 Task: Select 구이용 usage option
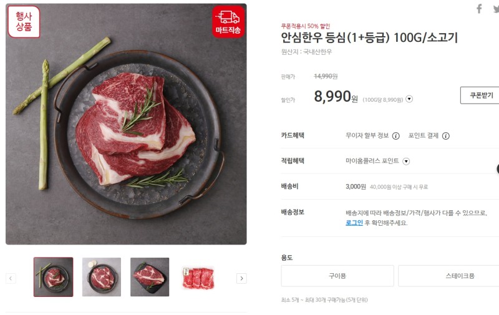tap(337, 276)
